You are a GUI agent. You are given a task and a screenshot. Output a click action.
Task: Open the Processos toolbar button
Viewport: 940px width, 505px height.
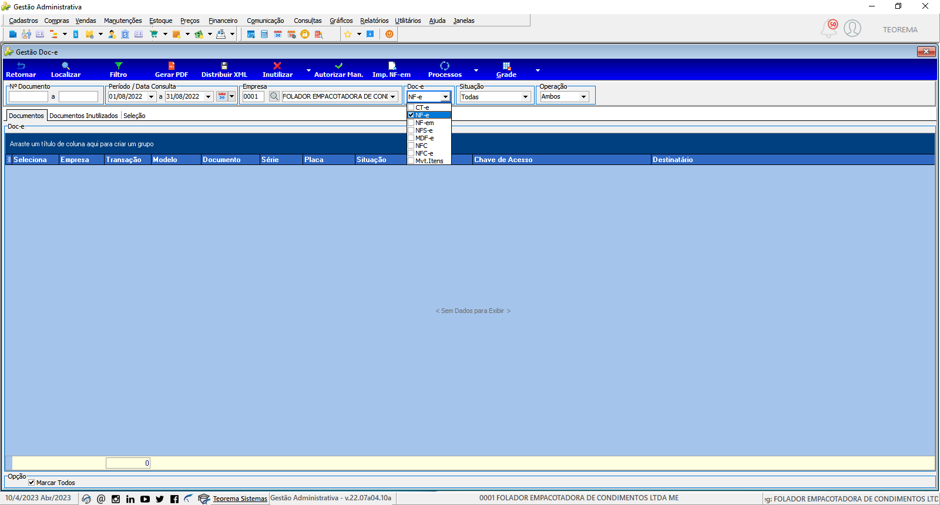[x=445, y=70]
